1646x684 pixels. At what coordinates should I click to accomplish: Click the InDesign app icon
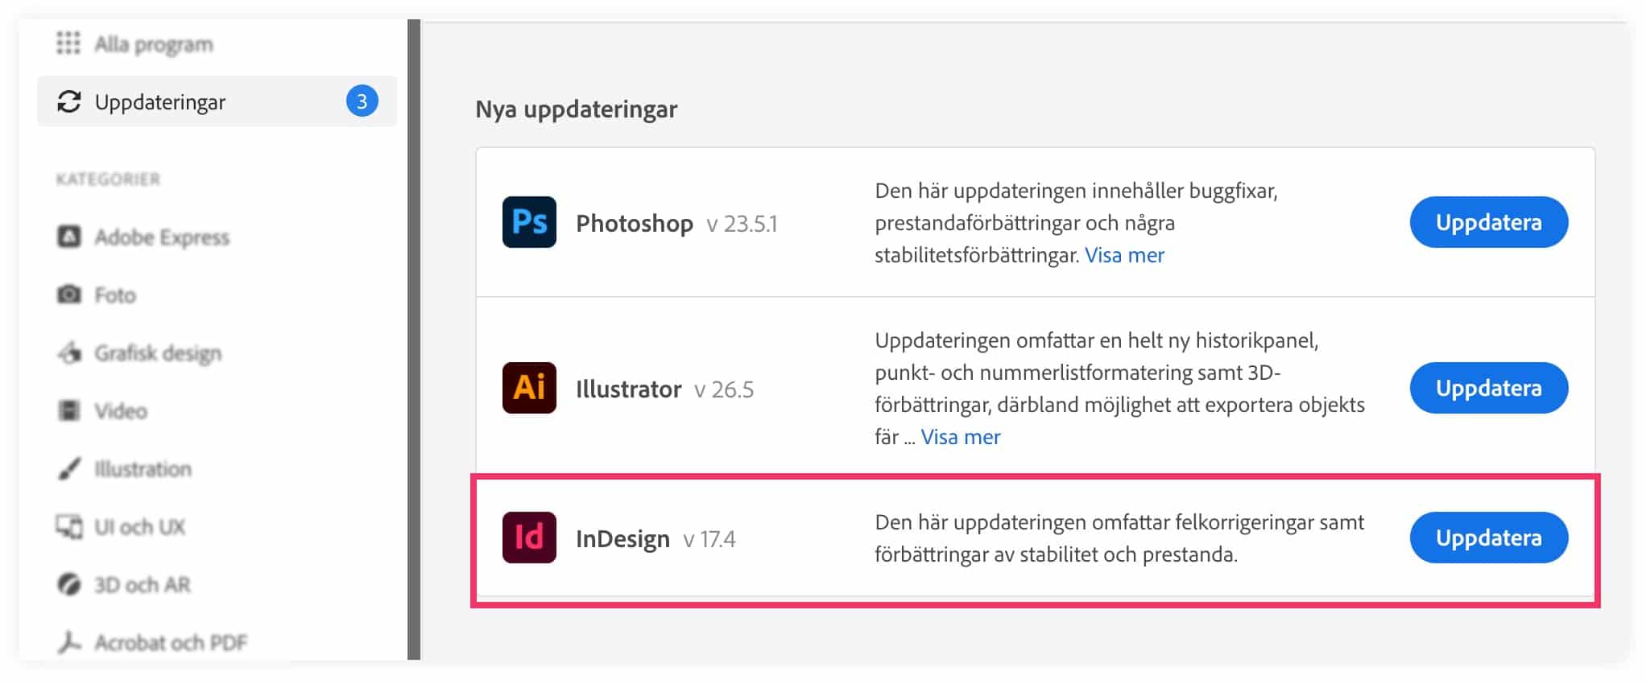pyautogui.click(x=529, y=538)
